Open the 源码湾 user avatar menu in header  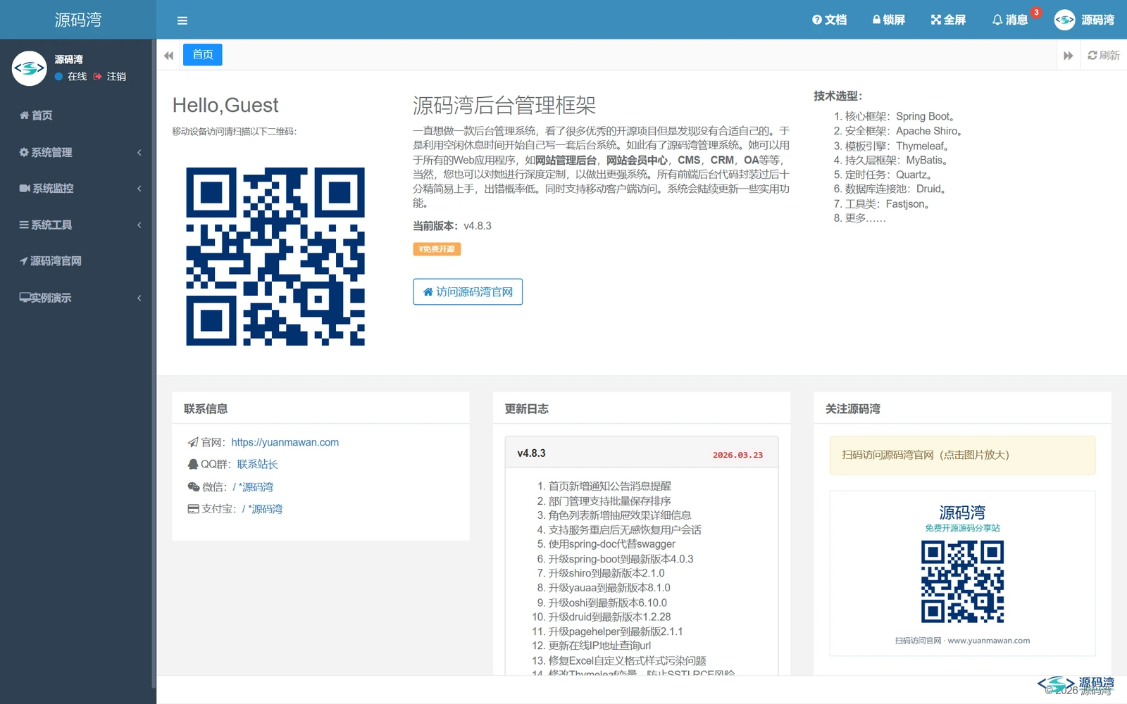(x=1084, y=20)
